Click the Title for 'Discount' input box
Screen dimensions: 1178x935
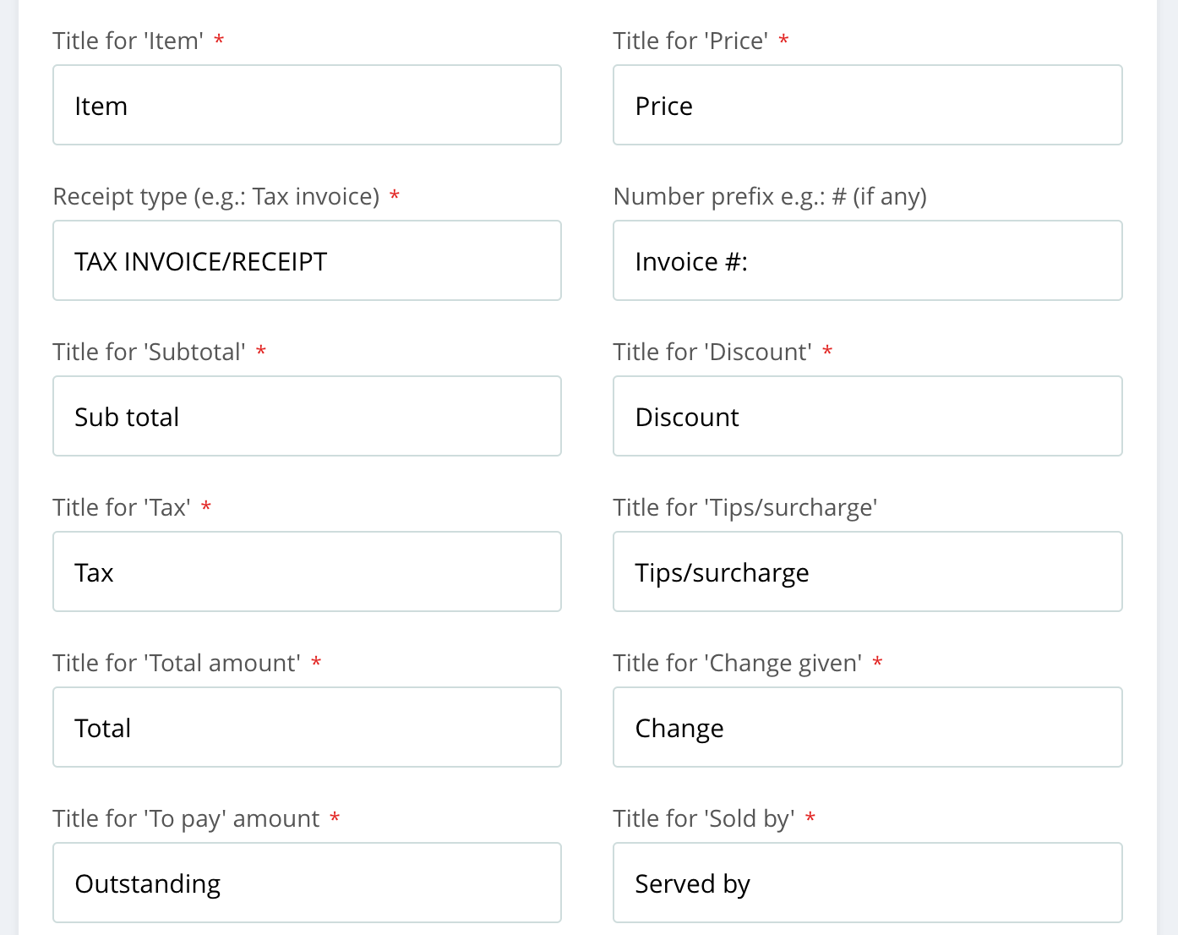pos(868,416)
